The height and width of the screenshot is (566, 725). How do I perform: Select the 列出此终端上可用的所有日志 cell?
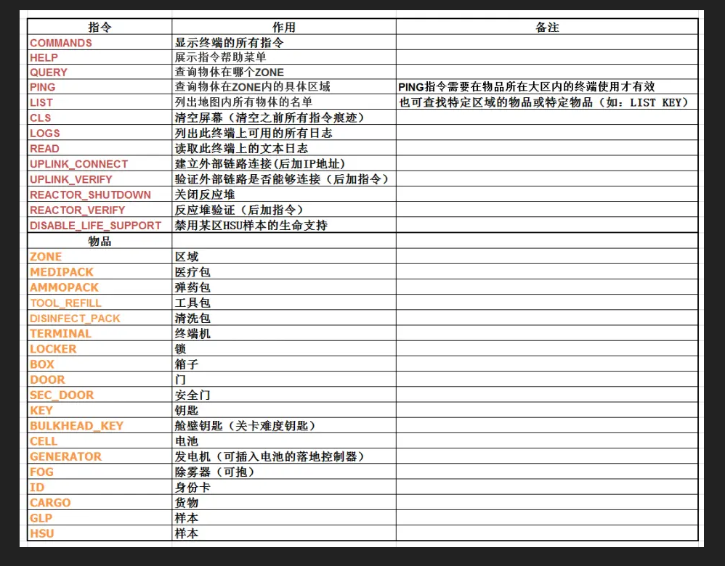284,133
